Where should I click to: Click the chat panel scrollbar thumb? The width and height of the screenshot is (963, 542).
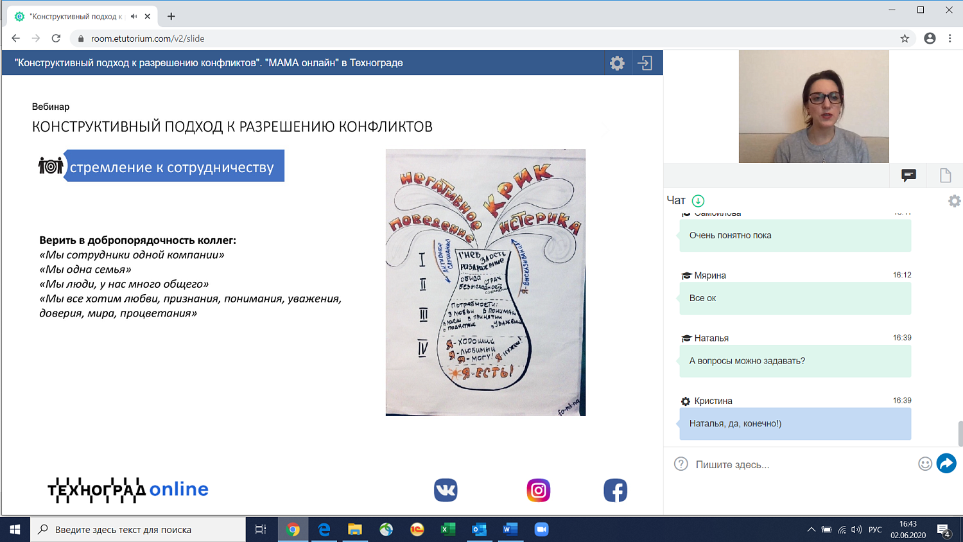pos(960,433)
